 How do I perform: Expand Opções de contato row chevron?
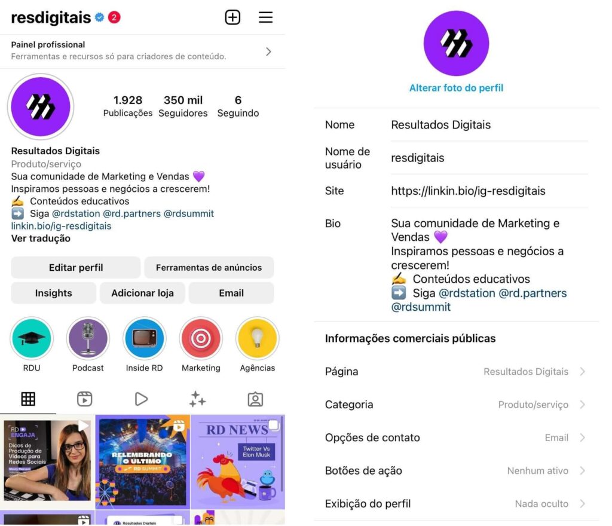[582, 438]
